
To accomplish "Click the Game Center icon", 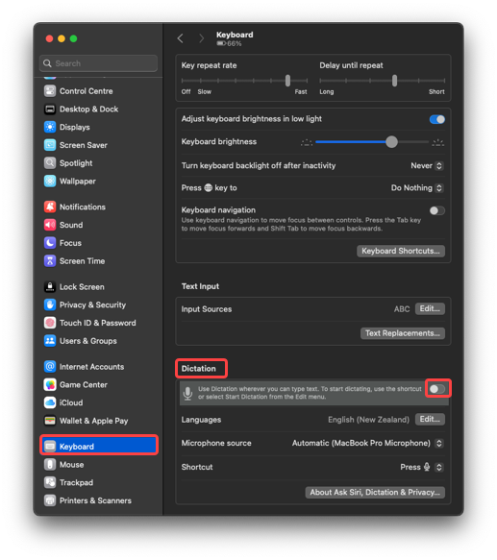I will (50, 384).
